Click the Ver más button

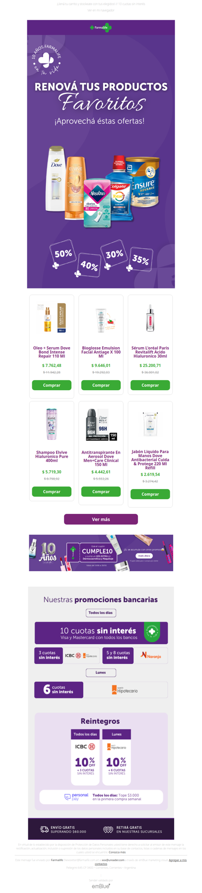coord(101,519)
